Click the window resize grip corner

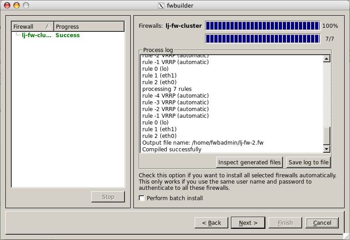click(x=346, y=236)
